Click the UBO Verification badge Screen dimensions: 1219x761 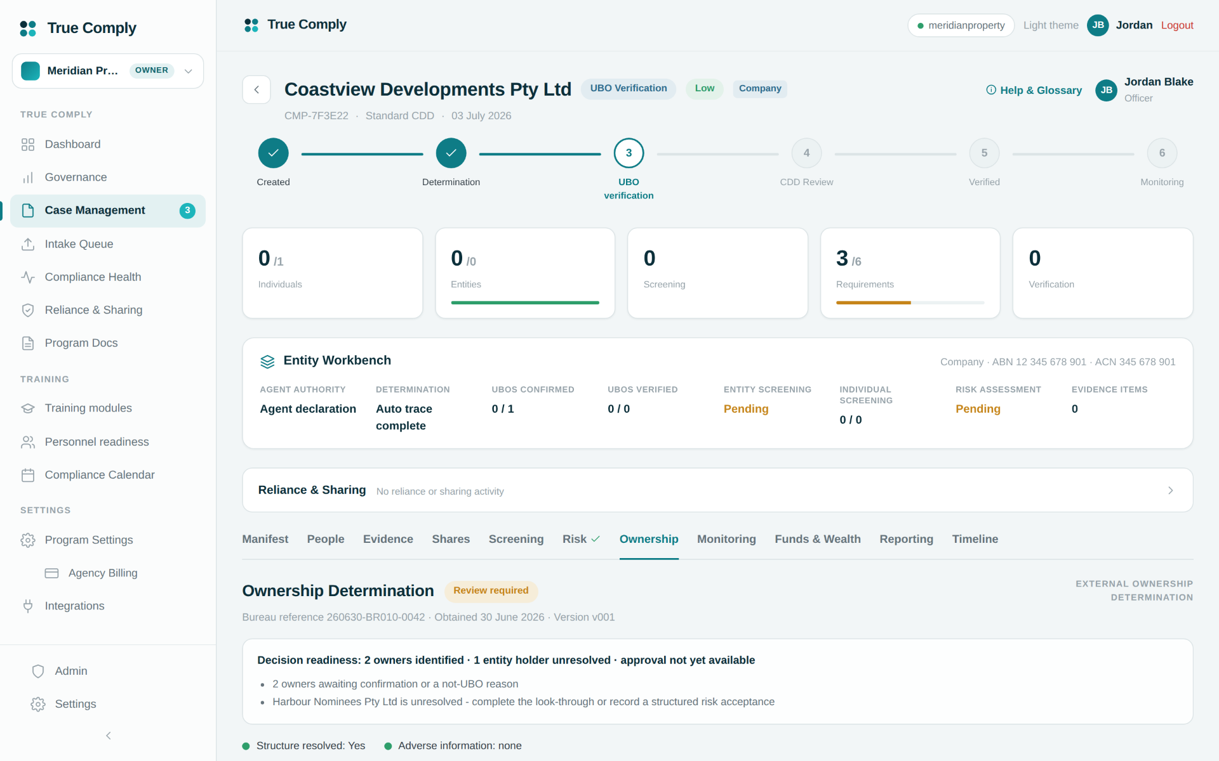[629, 89]
